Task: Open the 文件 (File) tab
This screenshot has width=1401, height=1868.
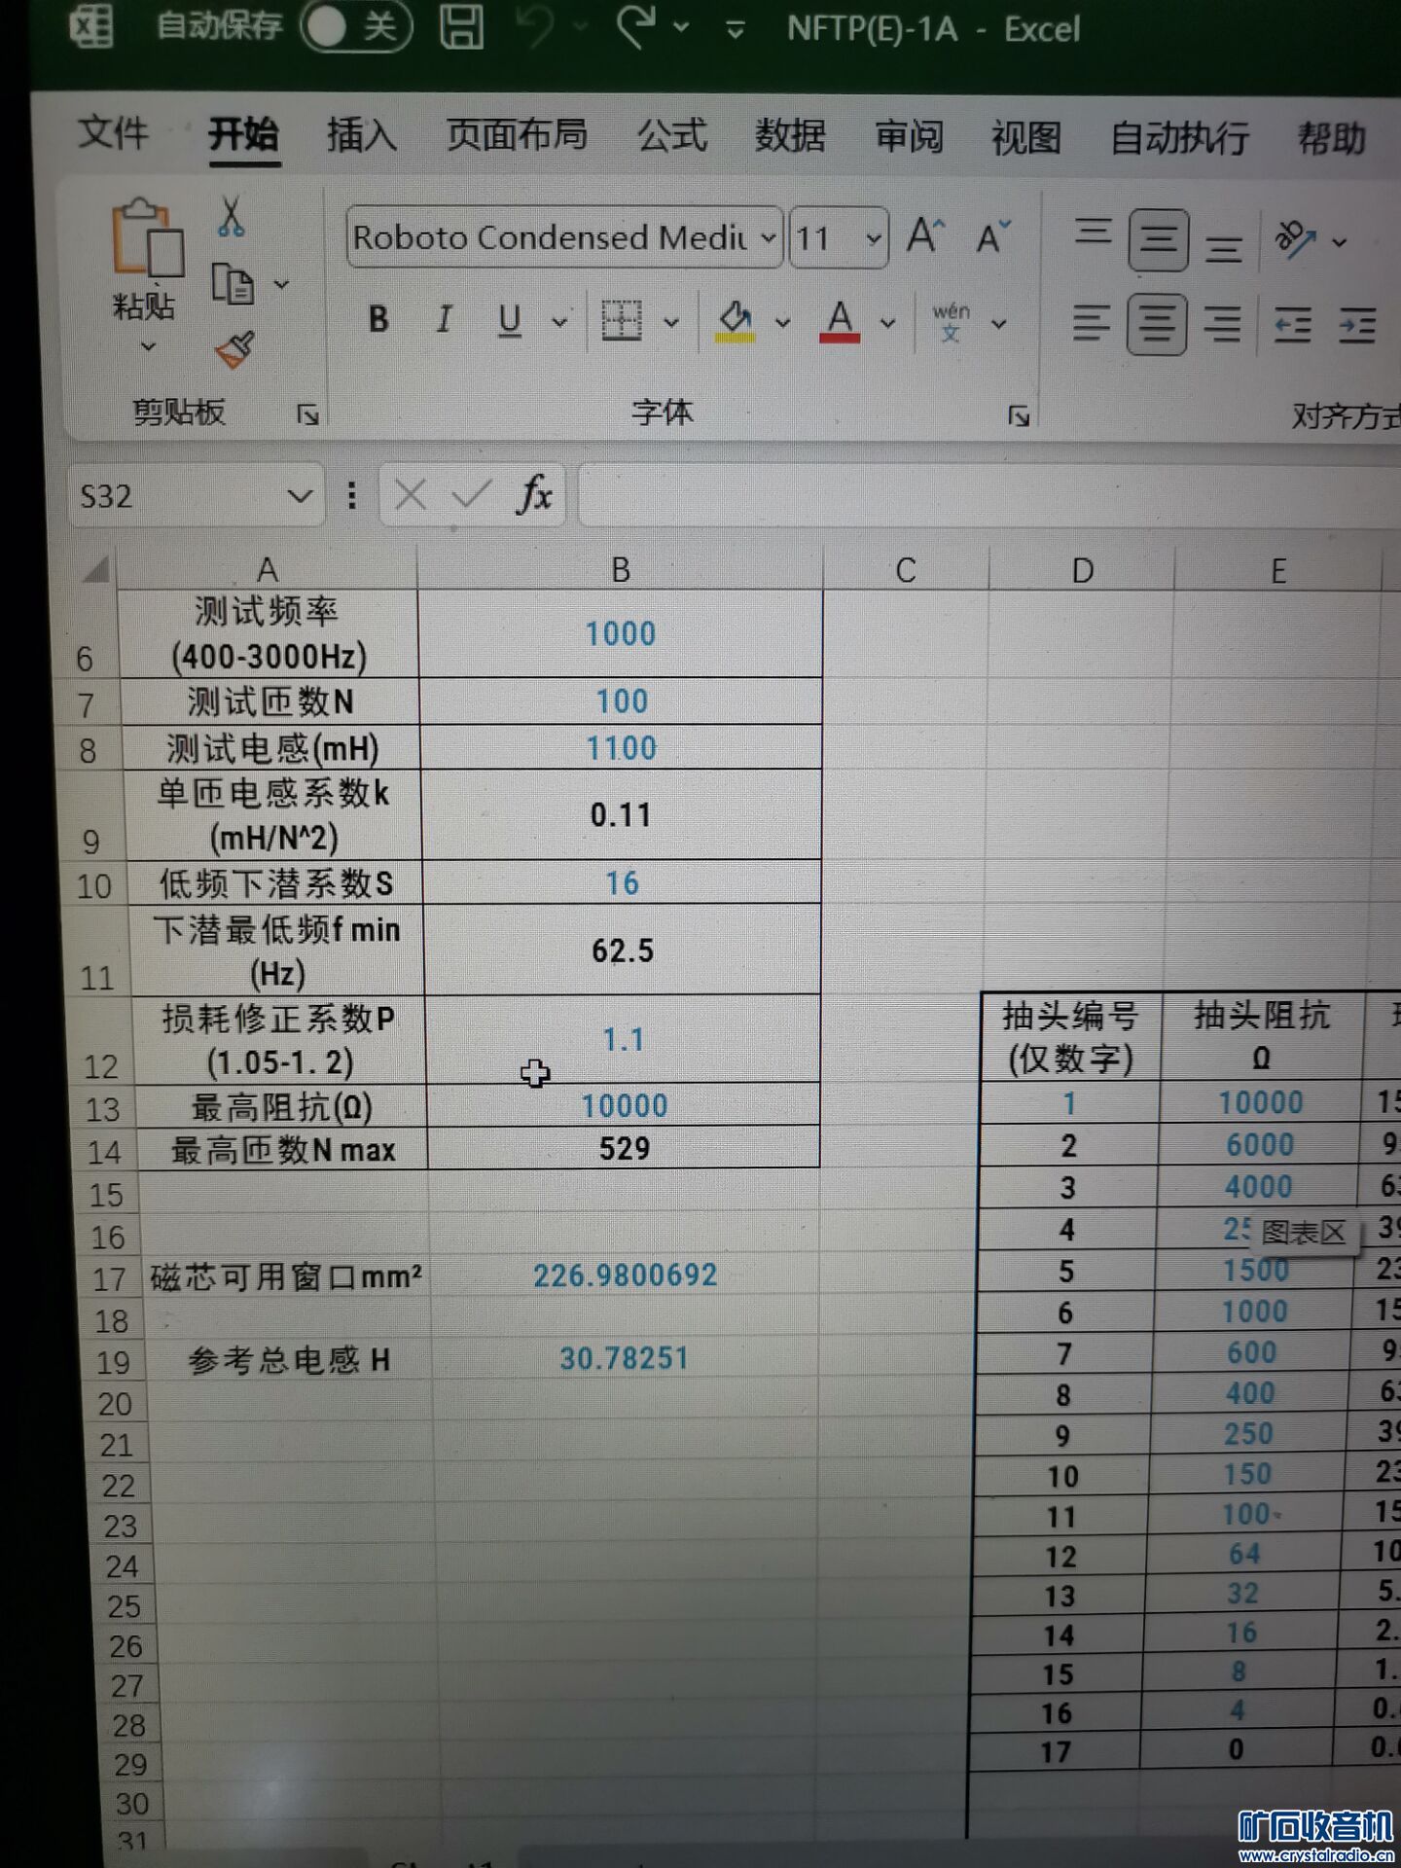Action: pyautogui.click(x=113, y=132)
